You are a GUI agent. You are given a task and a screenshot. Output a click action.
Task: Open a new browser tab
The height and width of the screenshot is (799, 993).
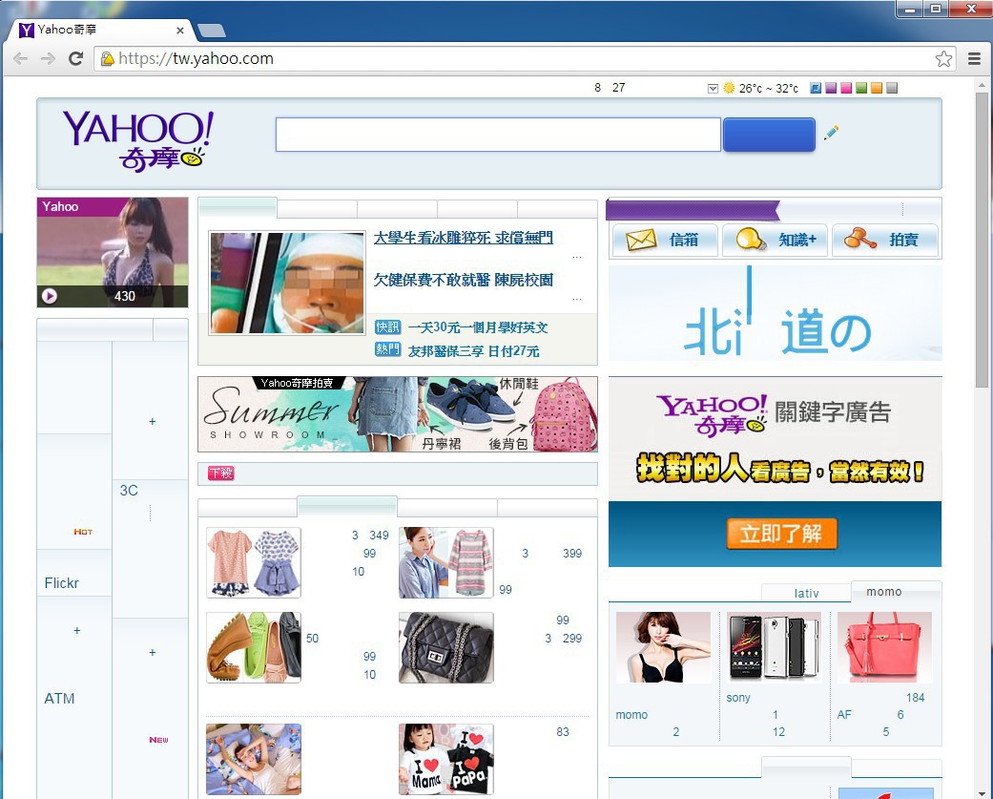212,30
